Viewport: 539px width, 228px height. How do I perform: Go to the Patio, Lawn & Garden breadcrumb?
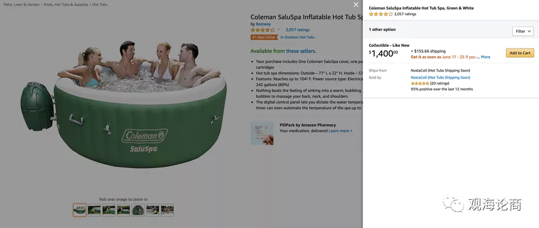pos(21,5)
